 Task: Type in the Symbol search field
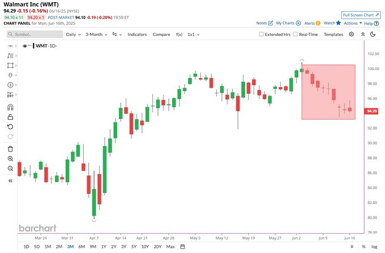[34, 34]
